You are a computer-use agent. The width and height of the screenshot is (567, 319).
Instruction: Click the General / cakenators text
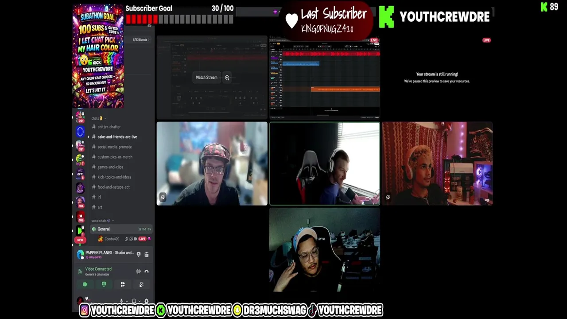(97, 275)
